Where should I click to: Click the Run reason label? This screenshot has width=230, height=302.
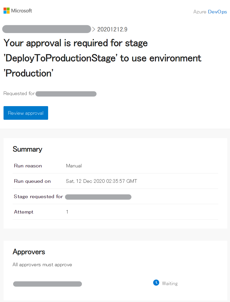(28, 166)
